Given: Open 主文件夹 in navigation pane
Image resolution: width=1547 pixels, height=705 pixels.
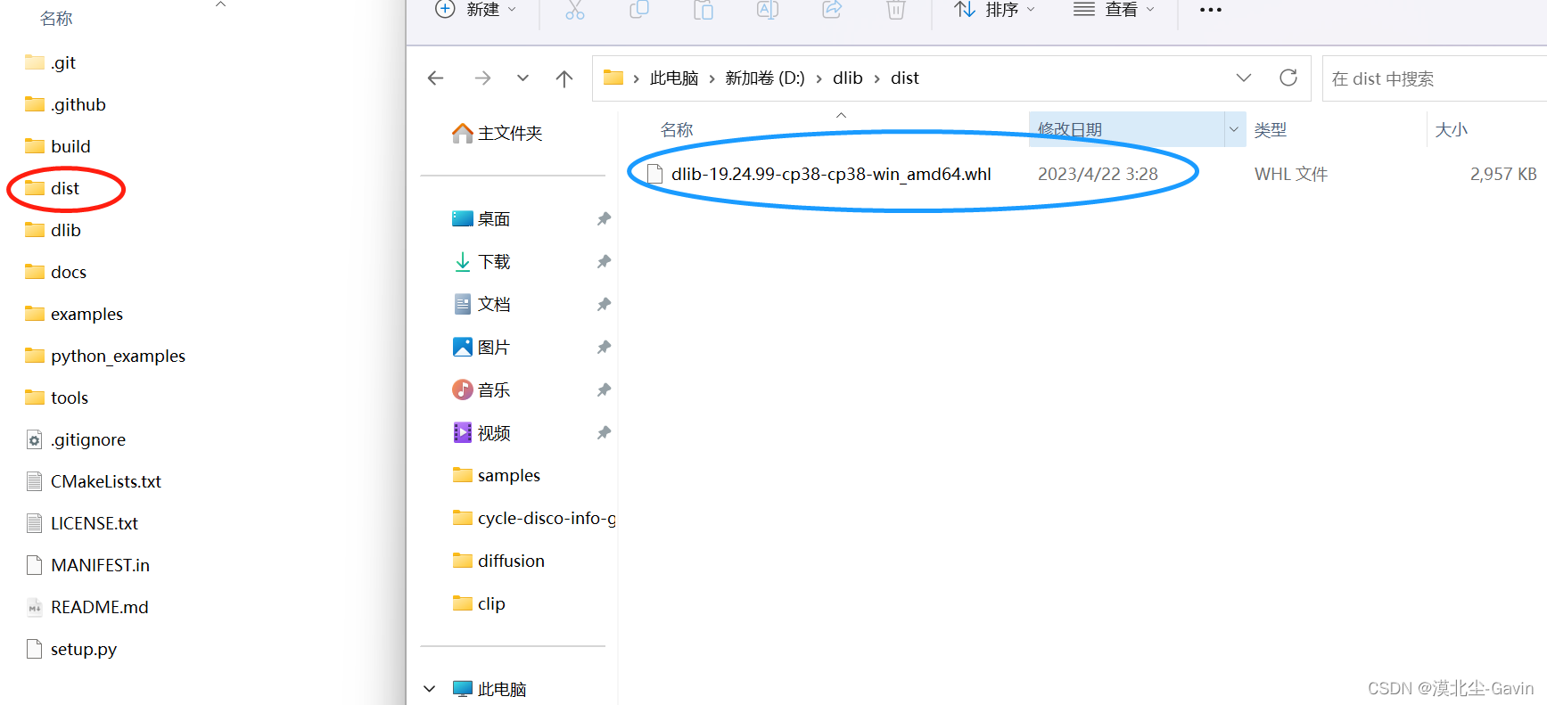Looking at the screenshot, I should pyautogui.click(x=498, y=134).
